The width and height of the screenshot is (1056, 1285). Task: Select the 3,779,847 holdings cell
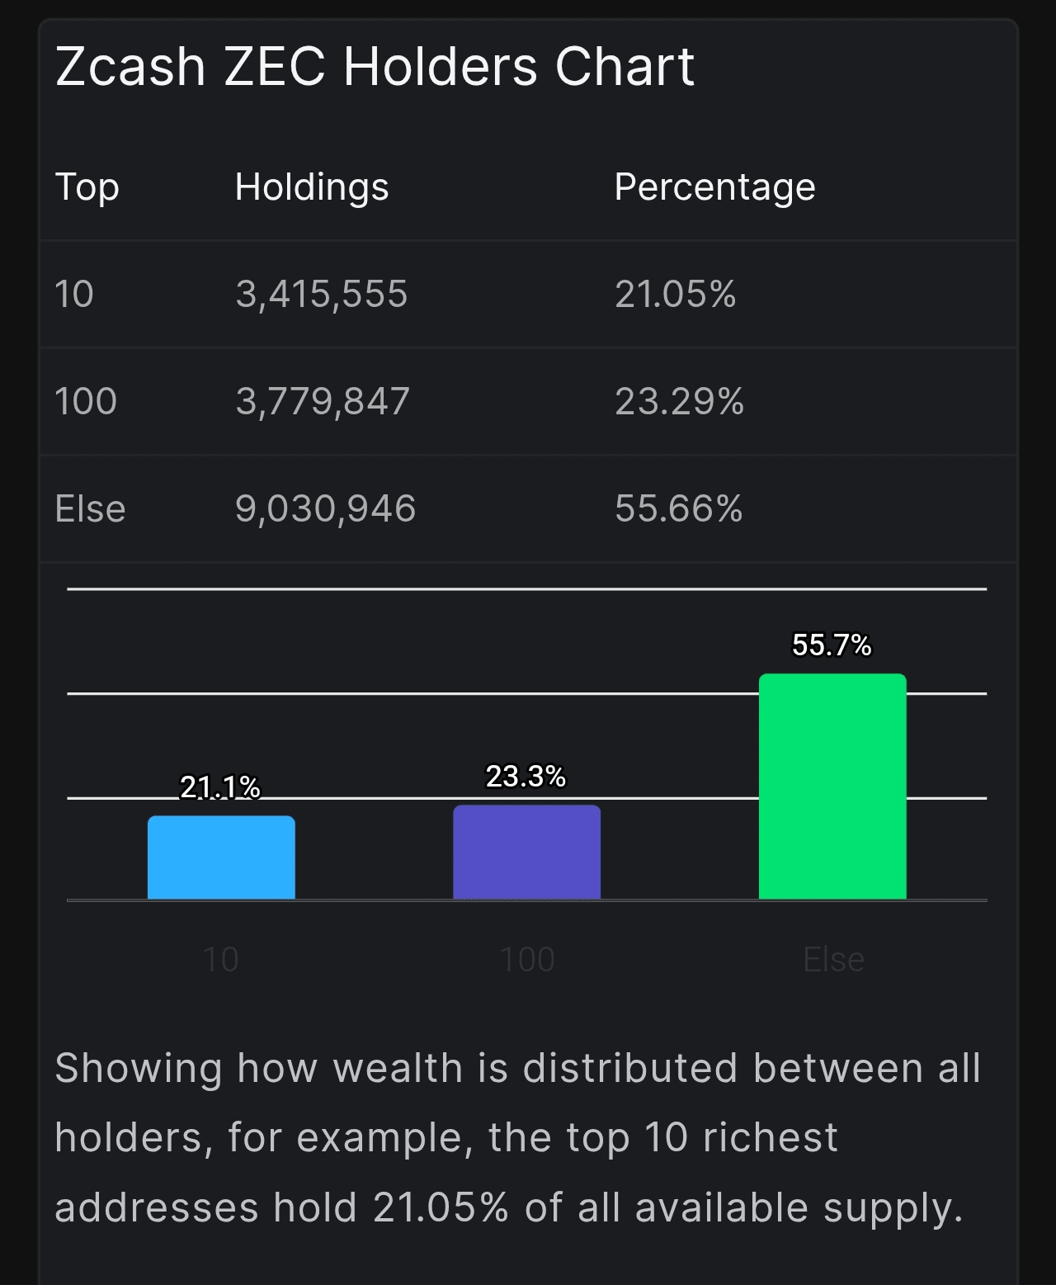[x=322, y=401]
